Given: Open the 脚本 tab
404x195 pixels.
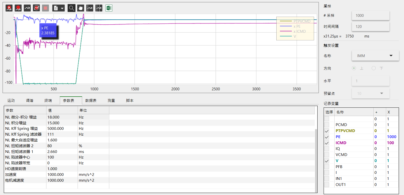Looking at the screenshot, I should [130, 100].
